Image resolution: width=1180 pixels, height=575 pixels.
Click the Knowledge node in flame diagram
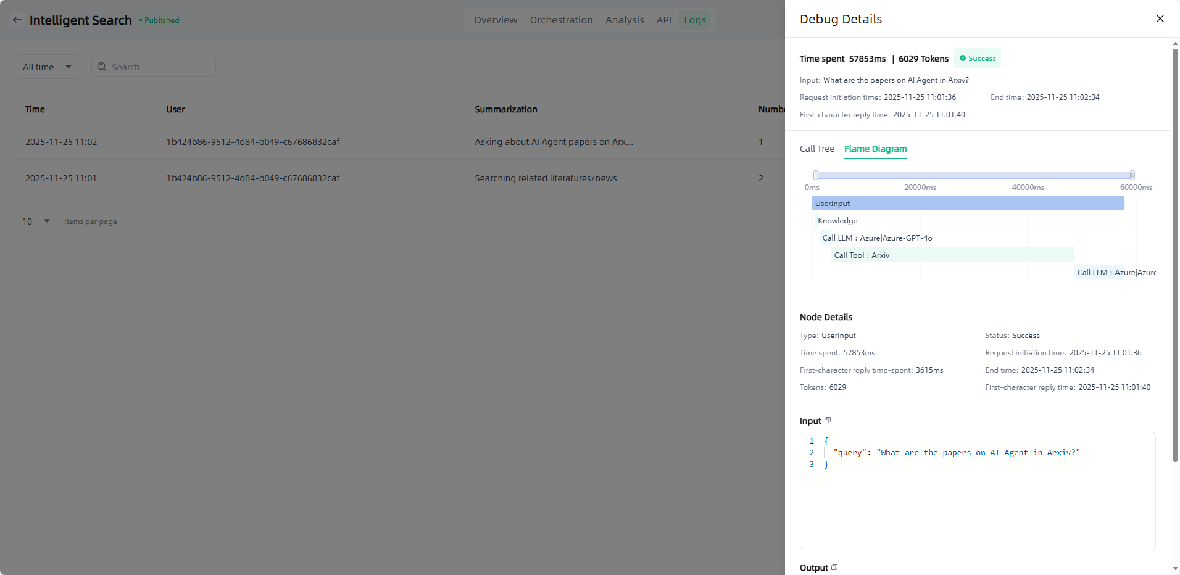click(x=837, y=220)
